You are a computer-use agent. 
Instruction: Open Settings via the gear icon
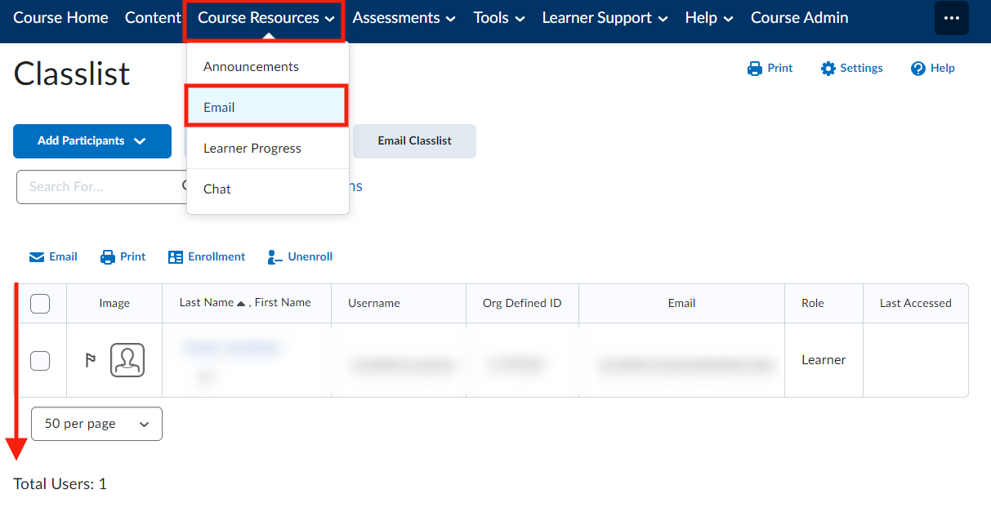click(x=828, y=69)
